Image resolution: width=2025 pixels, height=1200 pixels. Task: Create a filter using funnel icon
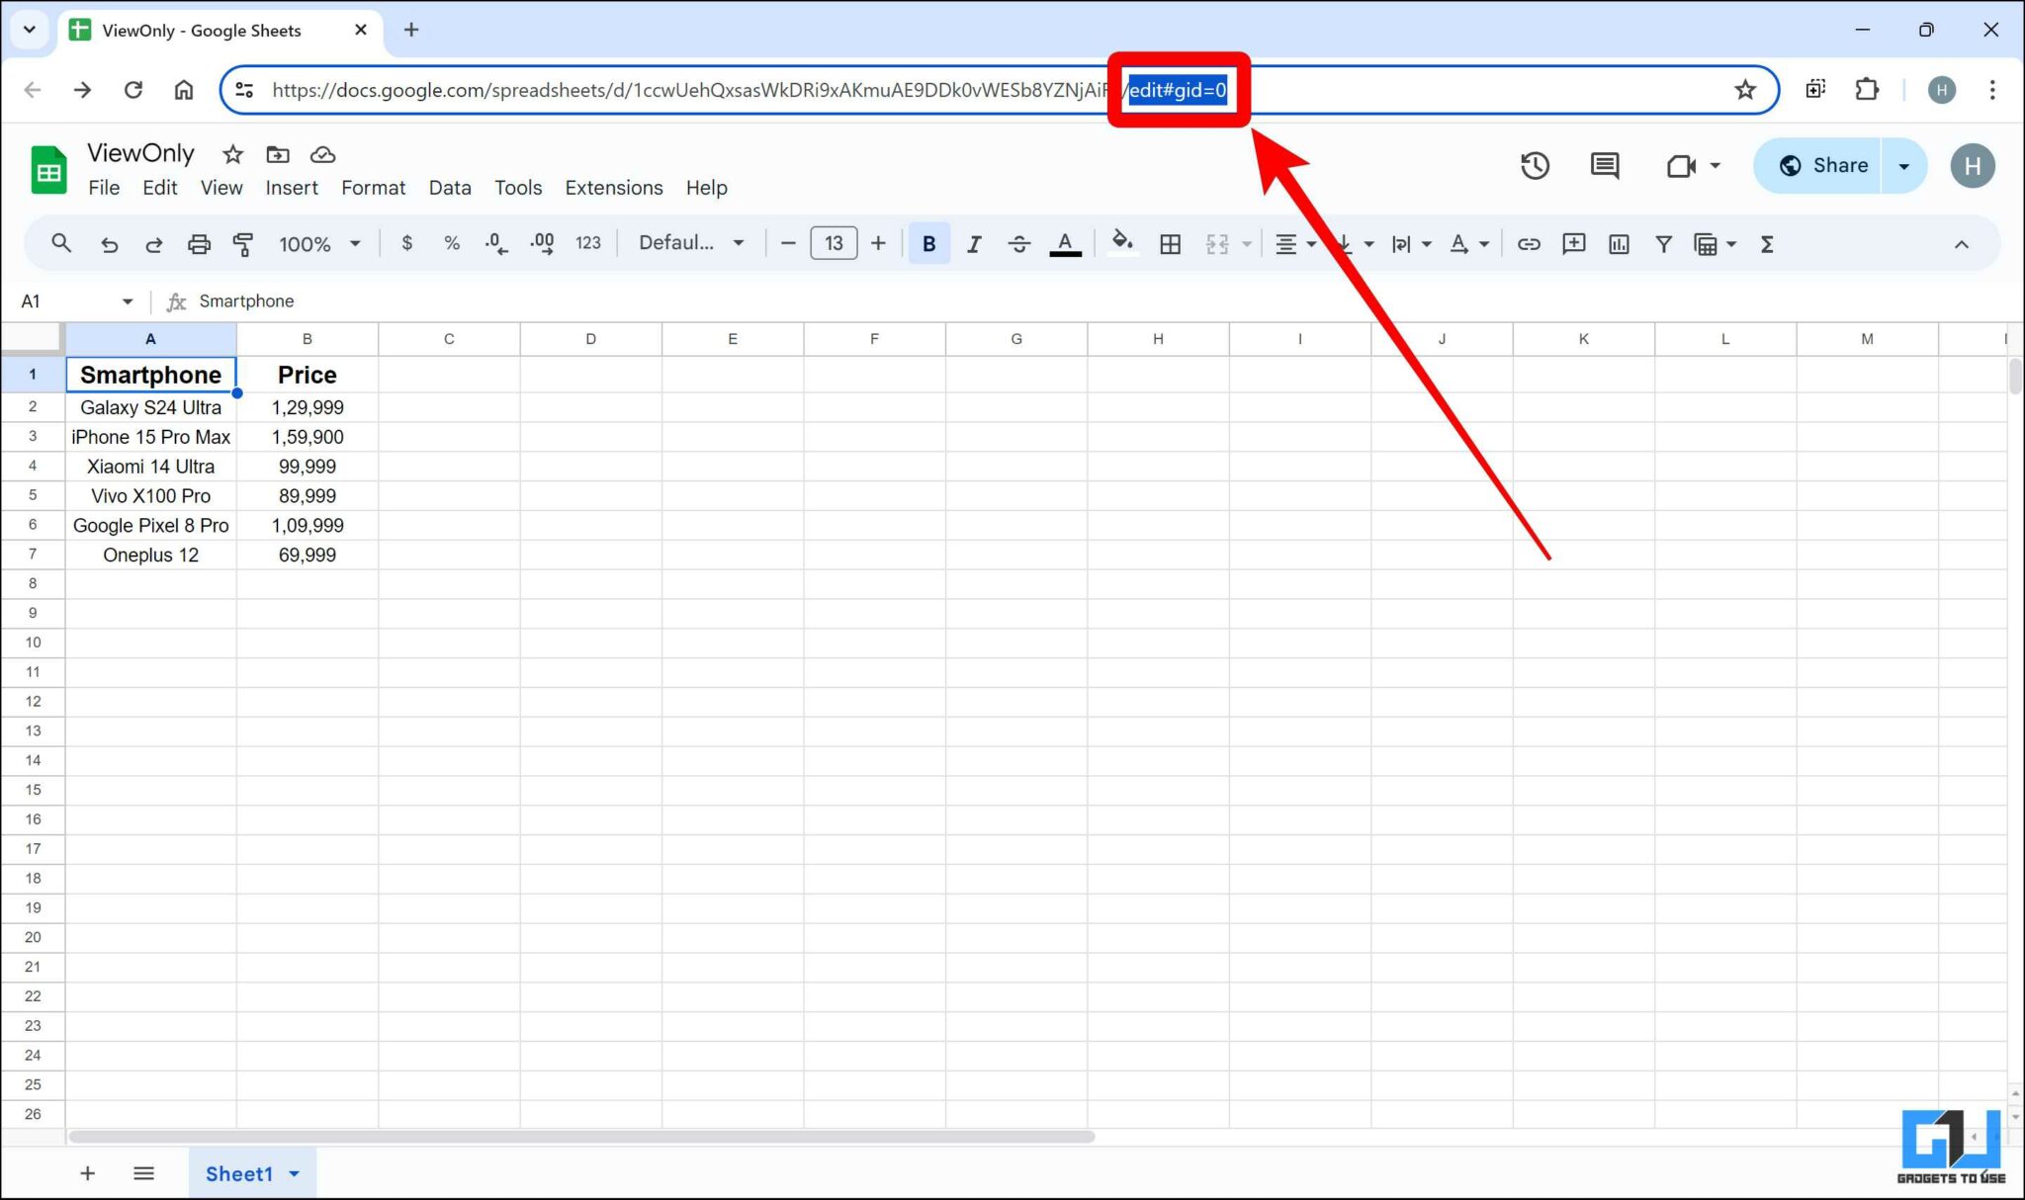(x=1664, y=243)
